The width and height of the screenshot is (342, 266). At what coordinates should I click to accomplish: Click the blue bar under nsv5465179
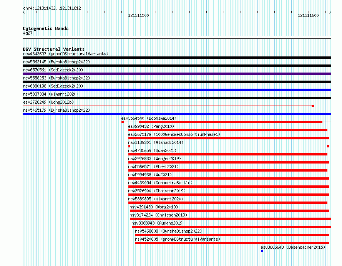click(x=177, y=114)
